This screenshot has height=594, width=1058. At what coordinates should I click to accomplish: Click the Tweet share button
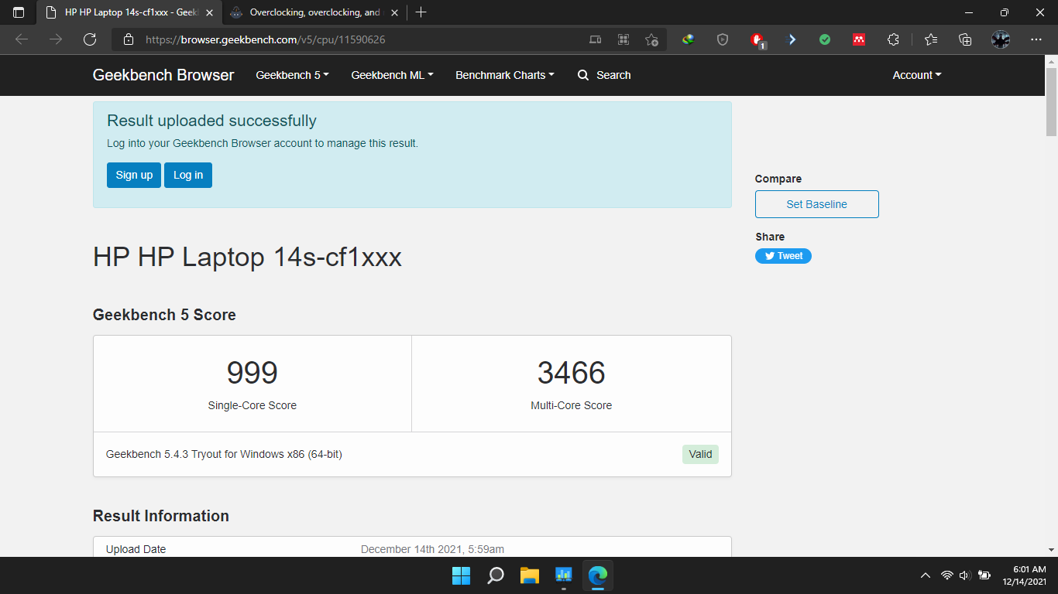pyautogui.click(x=783, y=256)
